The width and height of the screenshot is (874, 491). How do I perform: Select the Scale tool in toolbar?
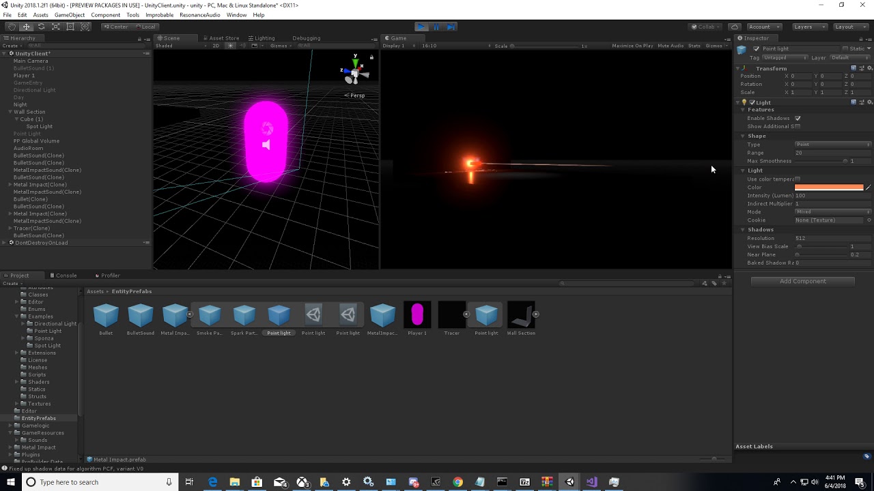(x=56, y=27)
